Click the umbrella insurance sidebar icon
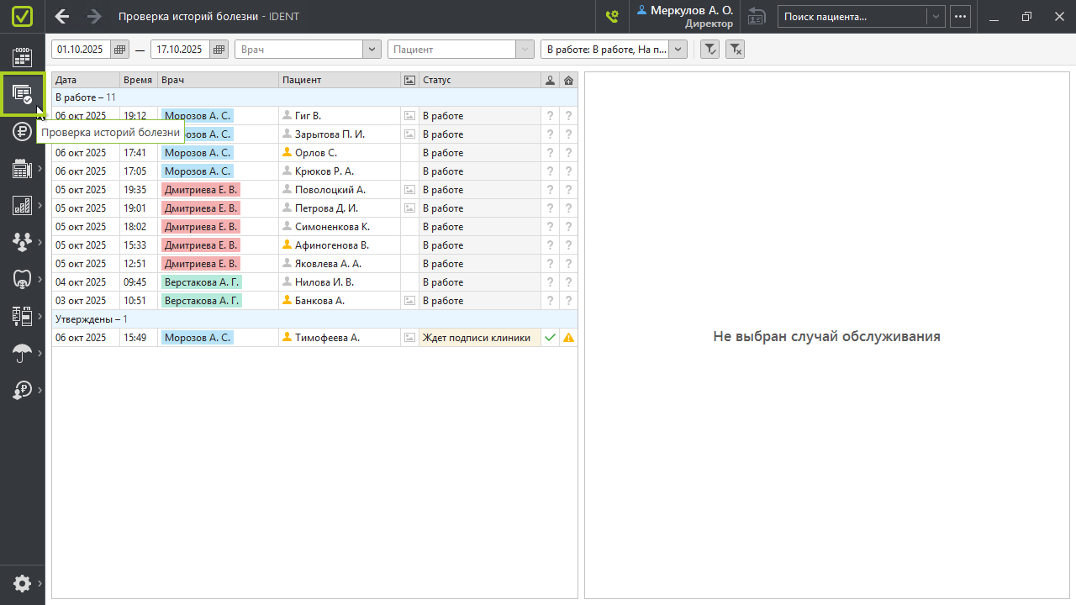Image resolution: width=1076 pixels, height=605 pixels. (22, 354)
